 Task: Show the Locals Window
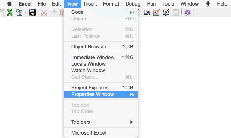pyautogui.click(x=101, y=64)
